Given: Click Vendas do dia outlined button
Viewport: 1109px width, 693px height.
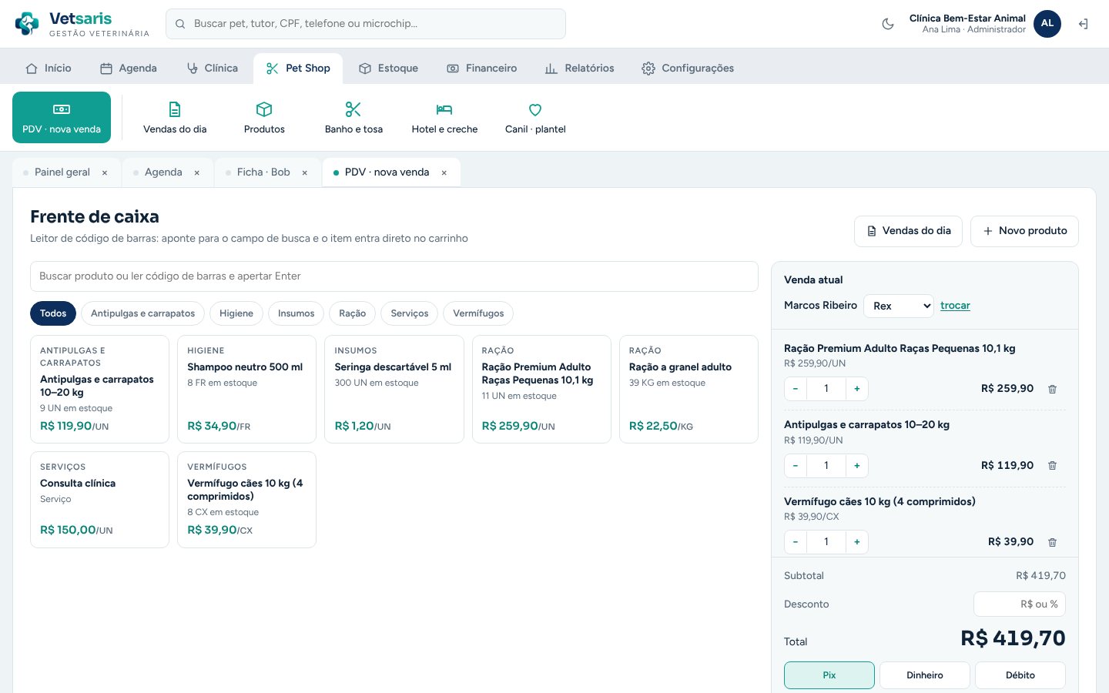Looking at the screenshot, I should pyautogui.click(x=908, y=231).
